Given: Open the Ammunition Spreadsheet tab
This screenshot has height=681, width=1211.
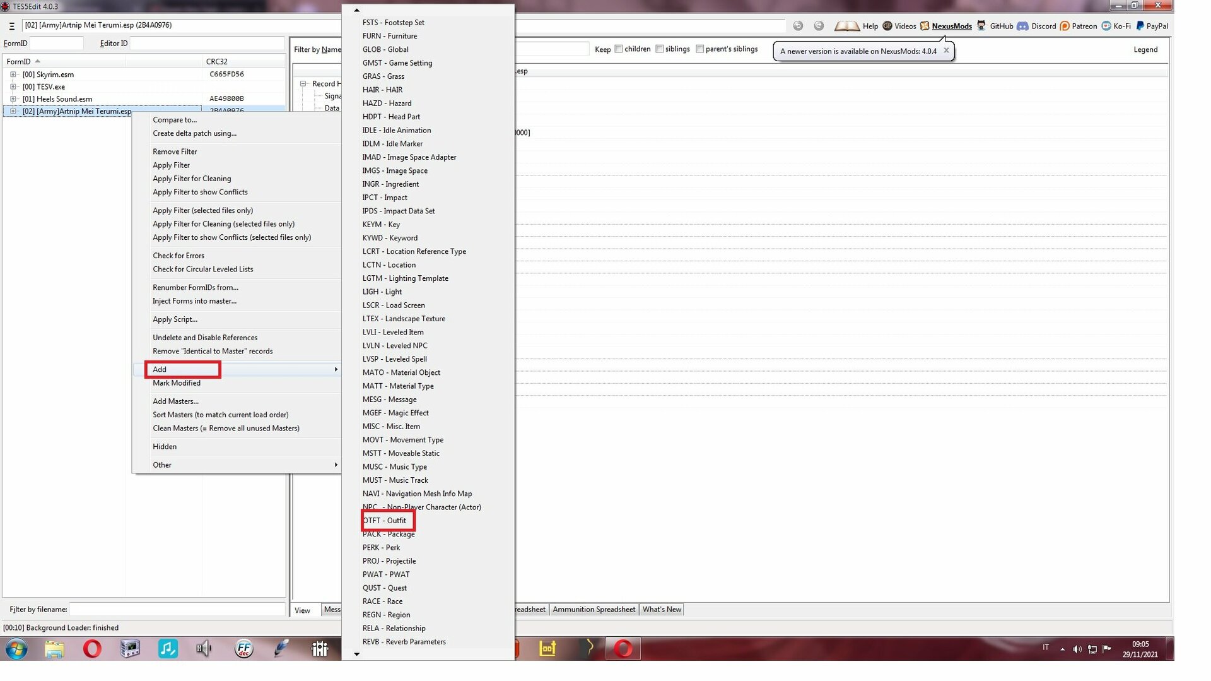Looking at the screenshot, I should coord(594,610).
